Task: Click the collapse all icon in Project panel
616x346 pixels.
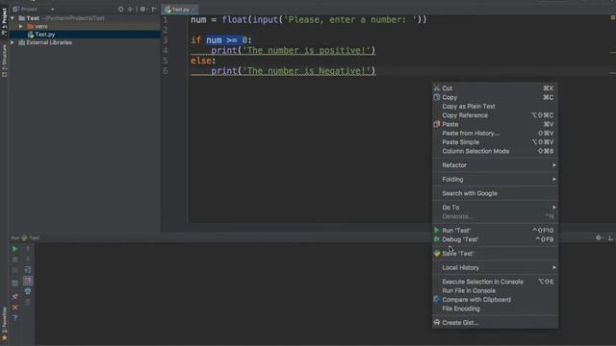Action: (x=131, y=9)
